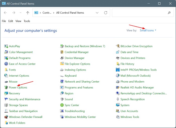176x128 pixels.
Task: Open recent locations dropdown arrow
Action: coord(21,13)
